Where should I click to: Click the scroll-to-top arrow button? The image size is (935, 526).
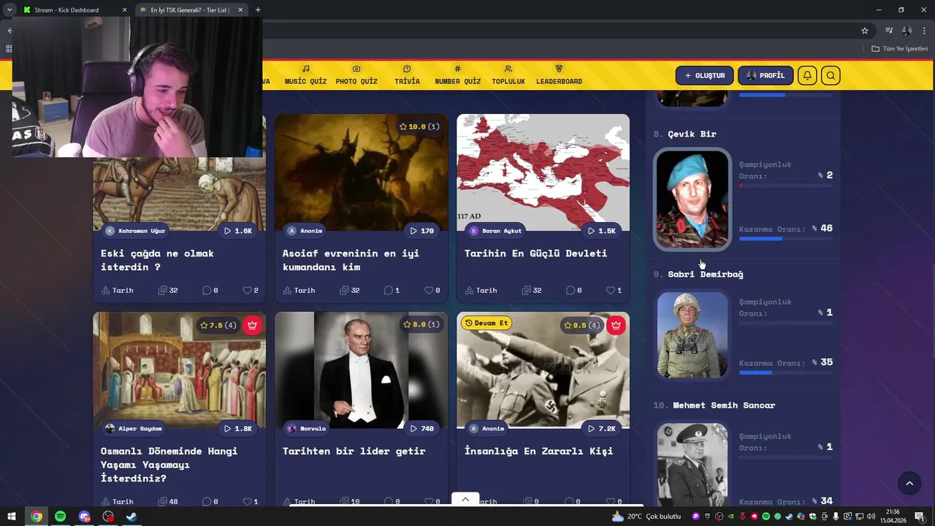(x=909, y=483)
